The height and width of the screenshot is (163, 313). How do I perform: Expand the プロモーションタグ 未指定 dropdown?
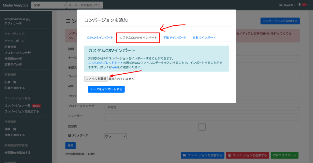202,107
